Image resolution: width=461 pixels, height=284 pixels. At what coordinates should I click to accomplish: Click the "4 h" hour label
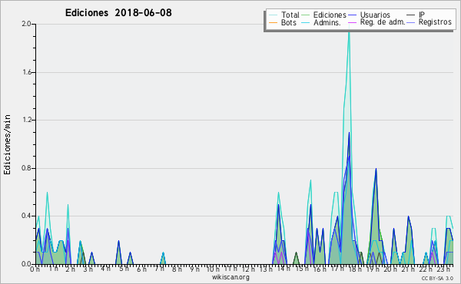pos(105,269)
